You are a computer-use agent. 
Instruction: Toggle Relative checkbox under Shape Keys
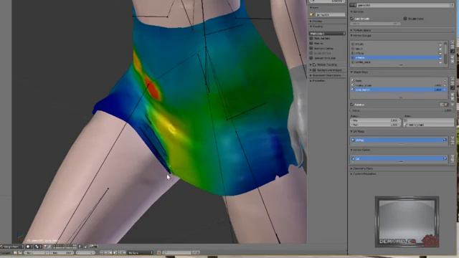pyautogui.click(x=352, y=105)
